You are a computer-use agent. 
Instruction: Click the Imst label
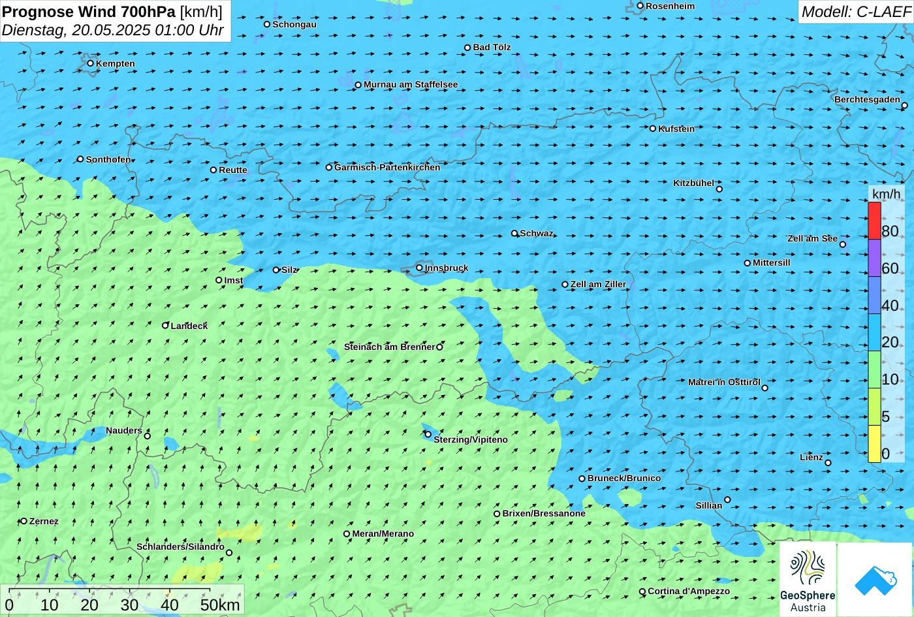234,280
